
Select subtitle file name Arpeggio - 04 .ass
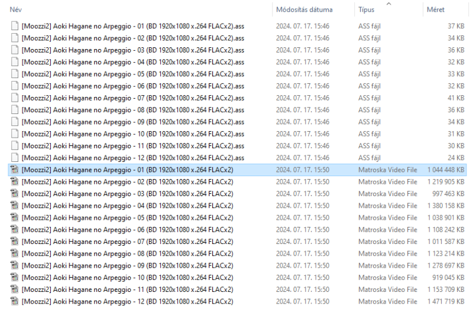132,62
